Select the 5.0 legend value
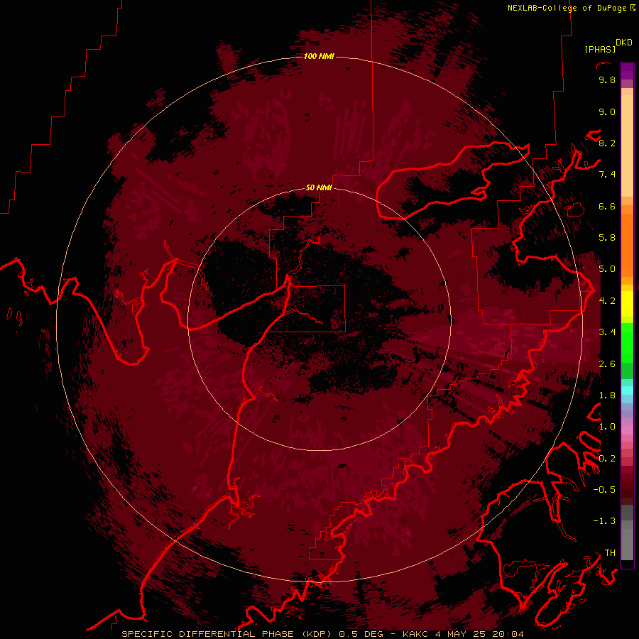This screenshot has height=639, width=639. (x=607, y=269)
